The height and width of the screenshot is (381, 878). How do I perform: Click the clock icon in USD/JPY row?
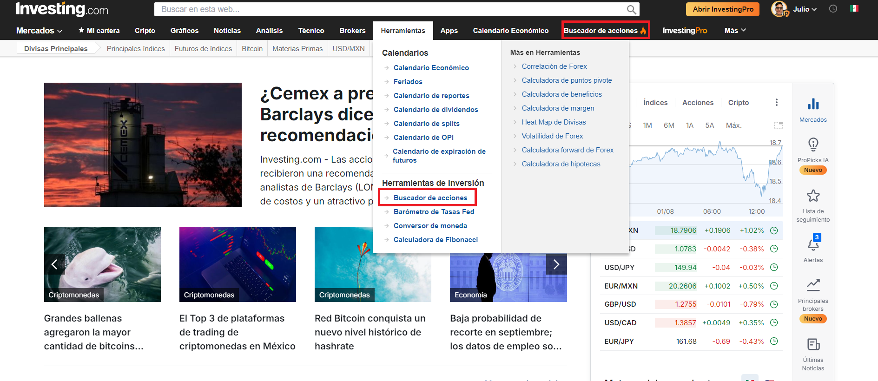coord(774,267)
